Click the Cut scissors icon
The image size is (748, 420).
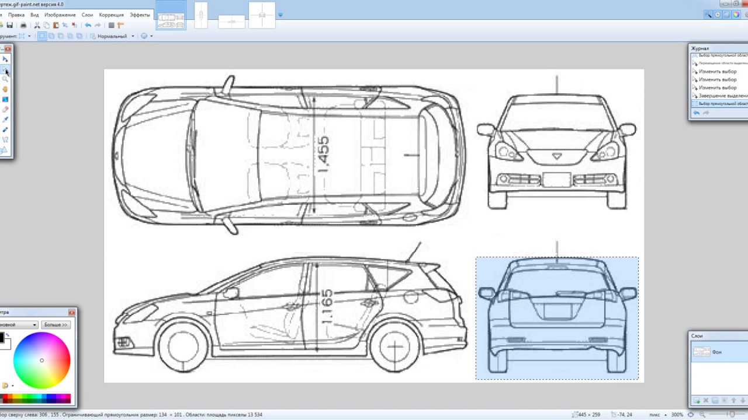coord(37,25)
